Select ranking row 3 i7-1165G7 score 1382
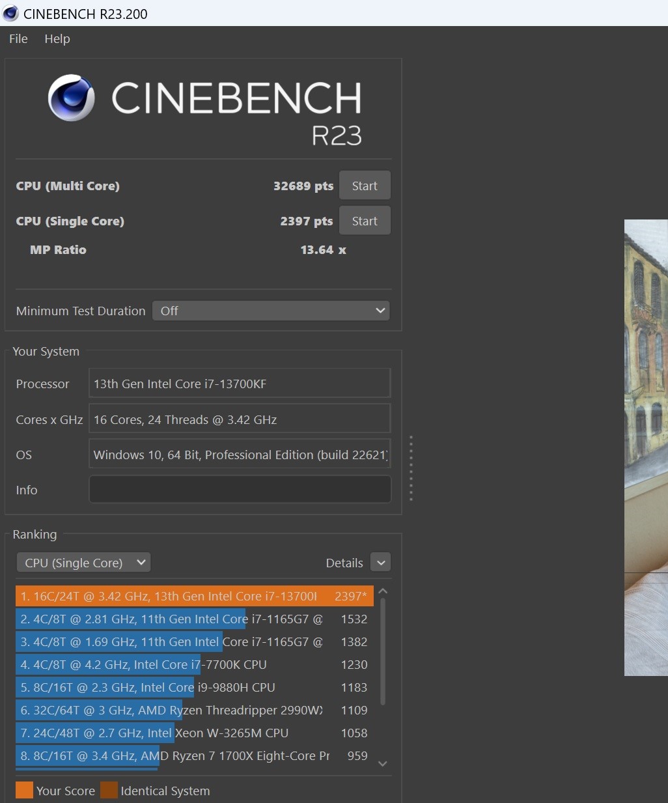 [x=195, y=641]
